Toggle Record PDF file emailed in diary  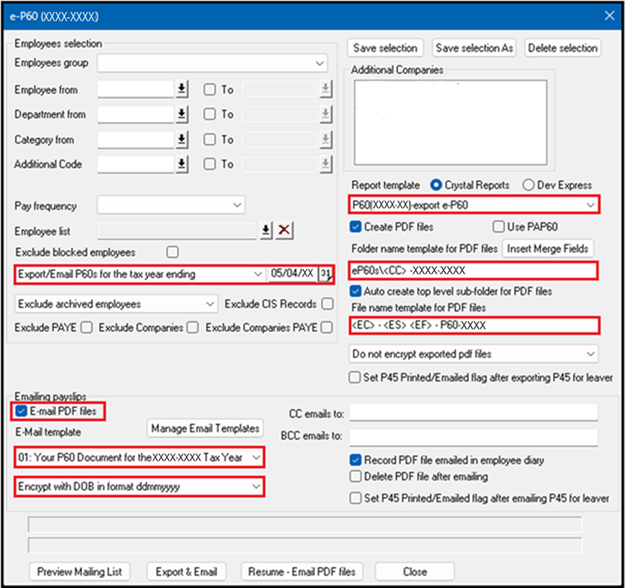point(355,460)
